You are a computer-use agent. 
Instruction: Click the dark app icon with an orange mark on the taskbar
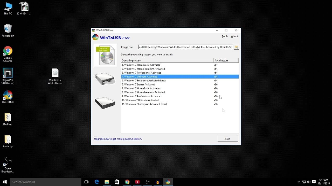[x=158, y=182]
